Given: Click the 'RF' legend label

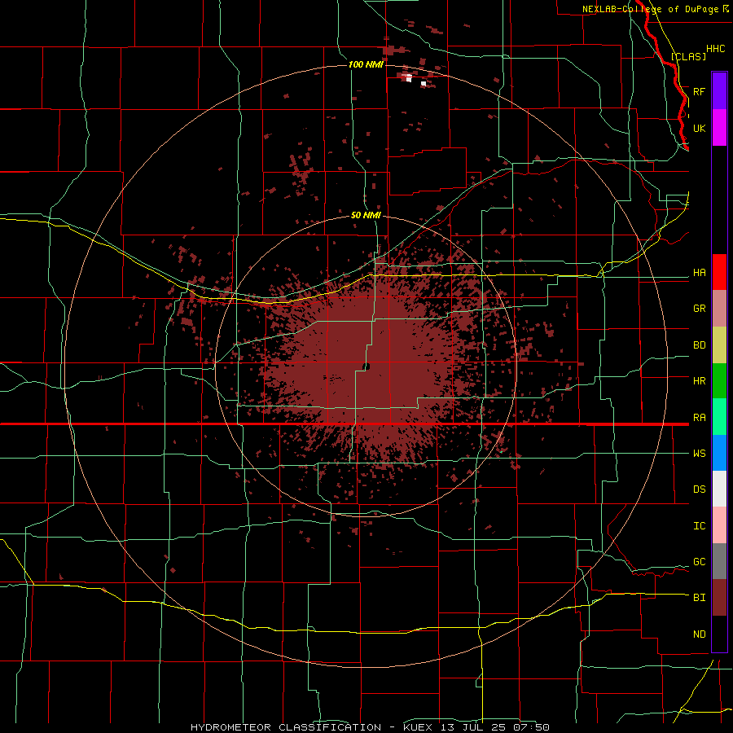Looking at the screenshot, I should coord(699,91).
